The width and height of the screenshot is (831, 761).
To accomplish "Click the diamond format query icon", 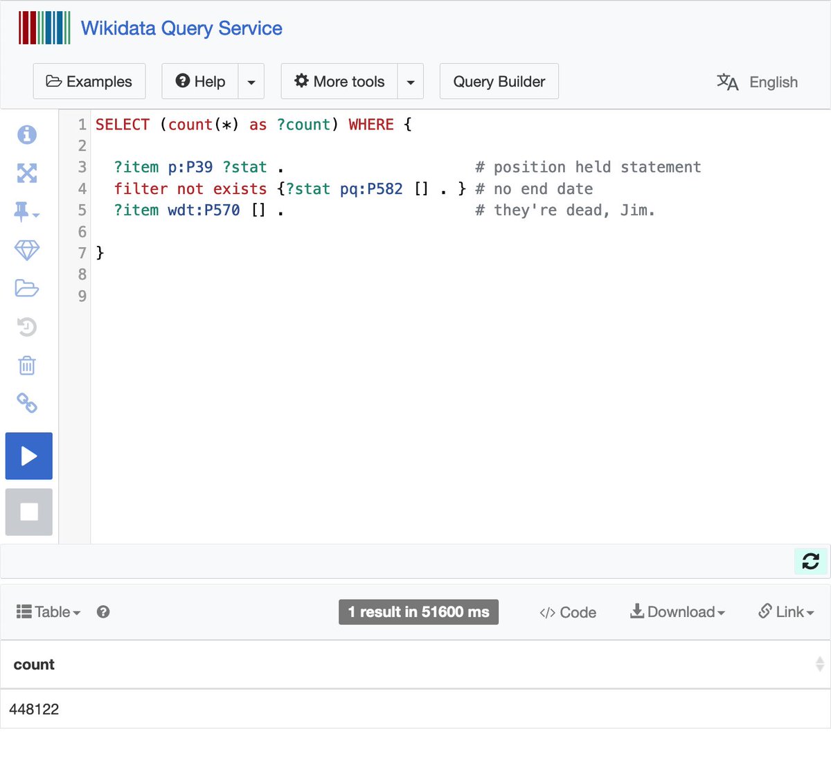I will 27,250.
